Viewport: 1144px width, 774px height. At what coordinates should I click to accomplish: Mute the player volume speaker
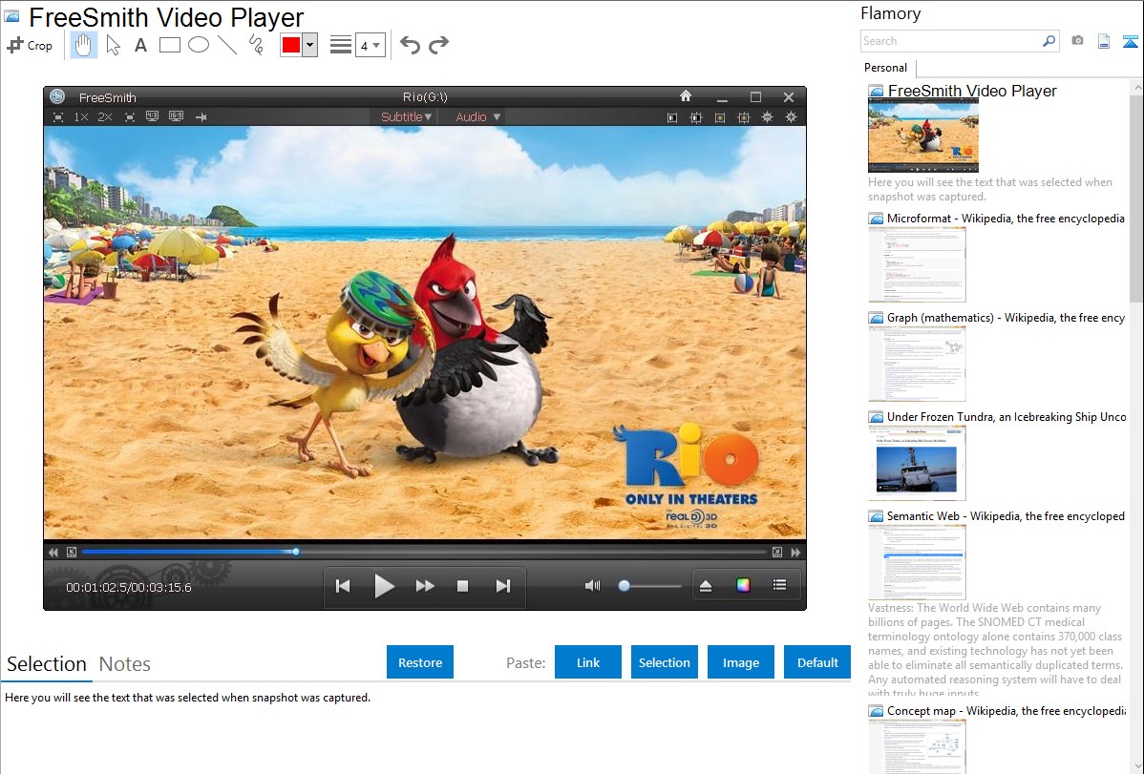(592, 585)
